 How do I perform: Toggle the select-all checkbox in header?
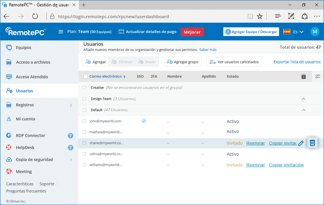point(85,76)
